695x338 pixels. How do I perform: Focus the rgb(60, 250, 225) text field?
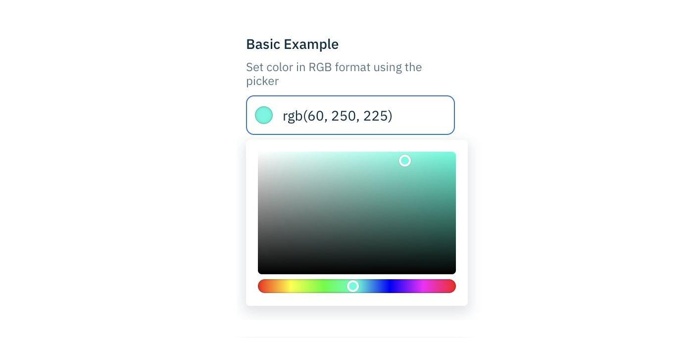click(350, 115)
